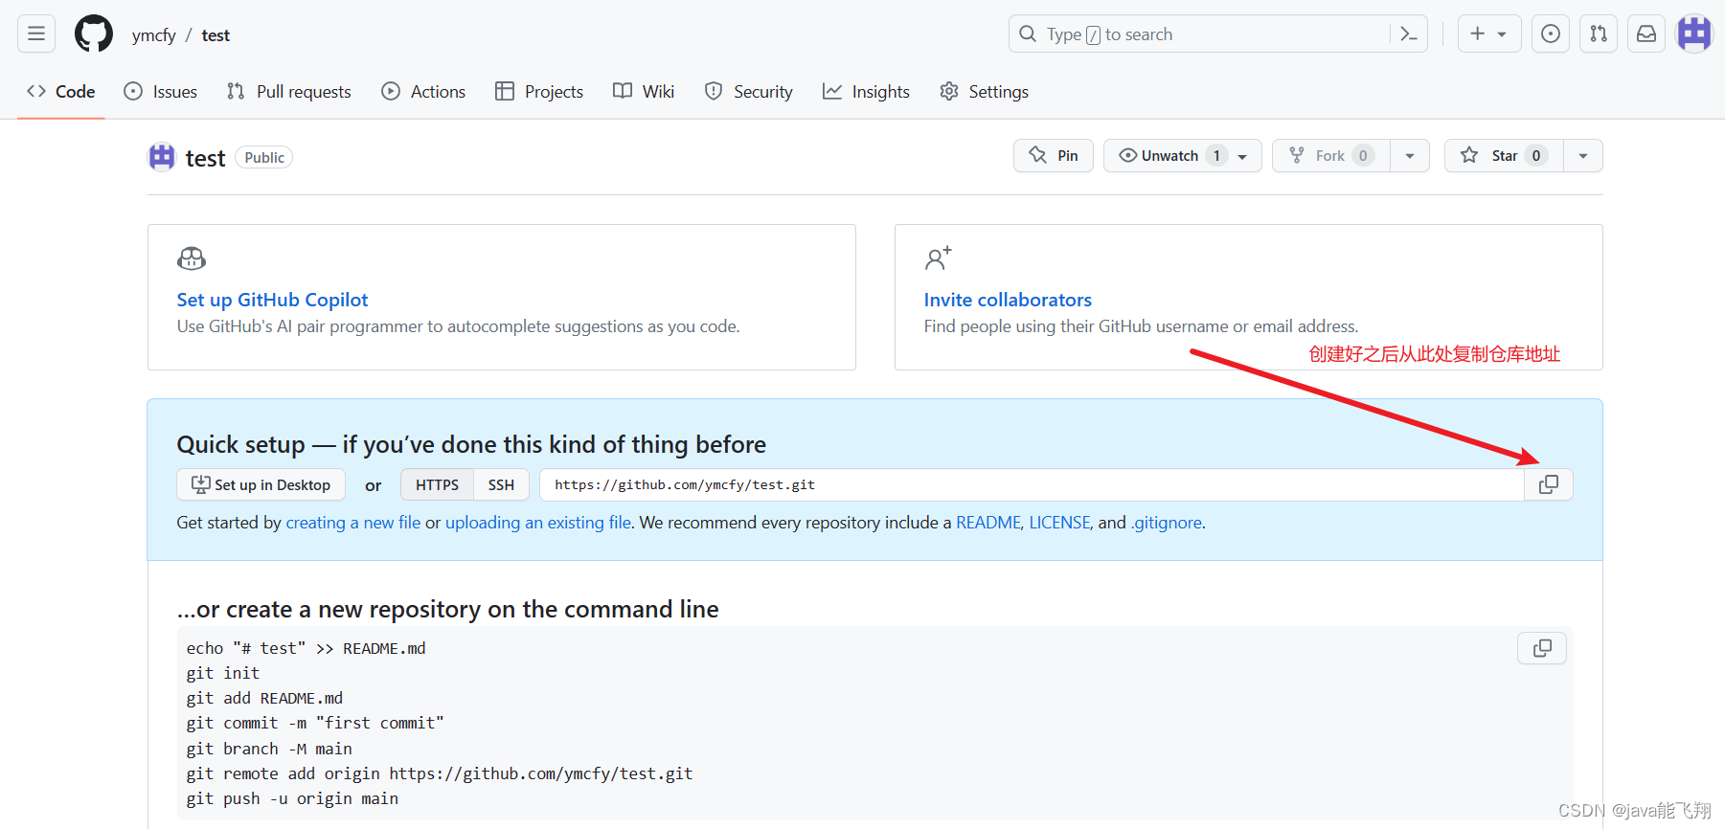This screenshot has height=829, width=1725.
Task: Open the Projects tab
Action: [x=539, y=92]
